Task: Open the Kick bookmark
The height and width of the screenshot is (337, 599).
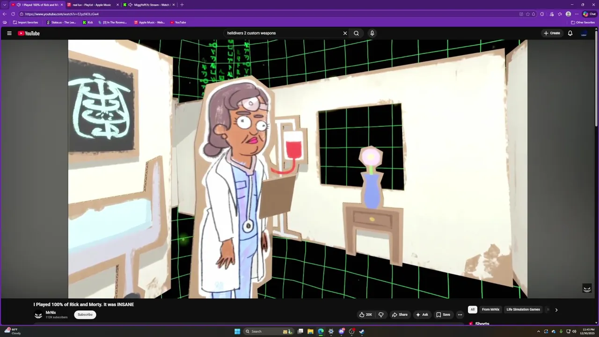Action: 88,22
